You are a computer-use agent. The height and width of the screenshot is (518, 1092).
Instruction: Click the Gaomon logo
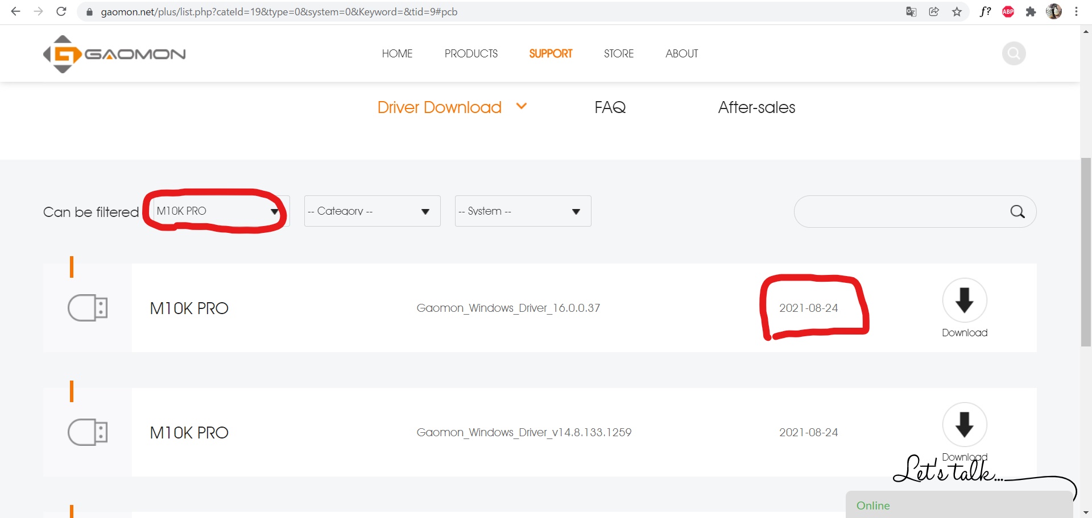coord(114,54)
